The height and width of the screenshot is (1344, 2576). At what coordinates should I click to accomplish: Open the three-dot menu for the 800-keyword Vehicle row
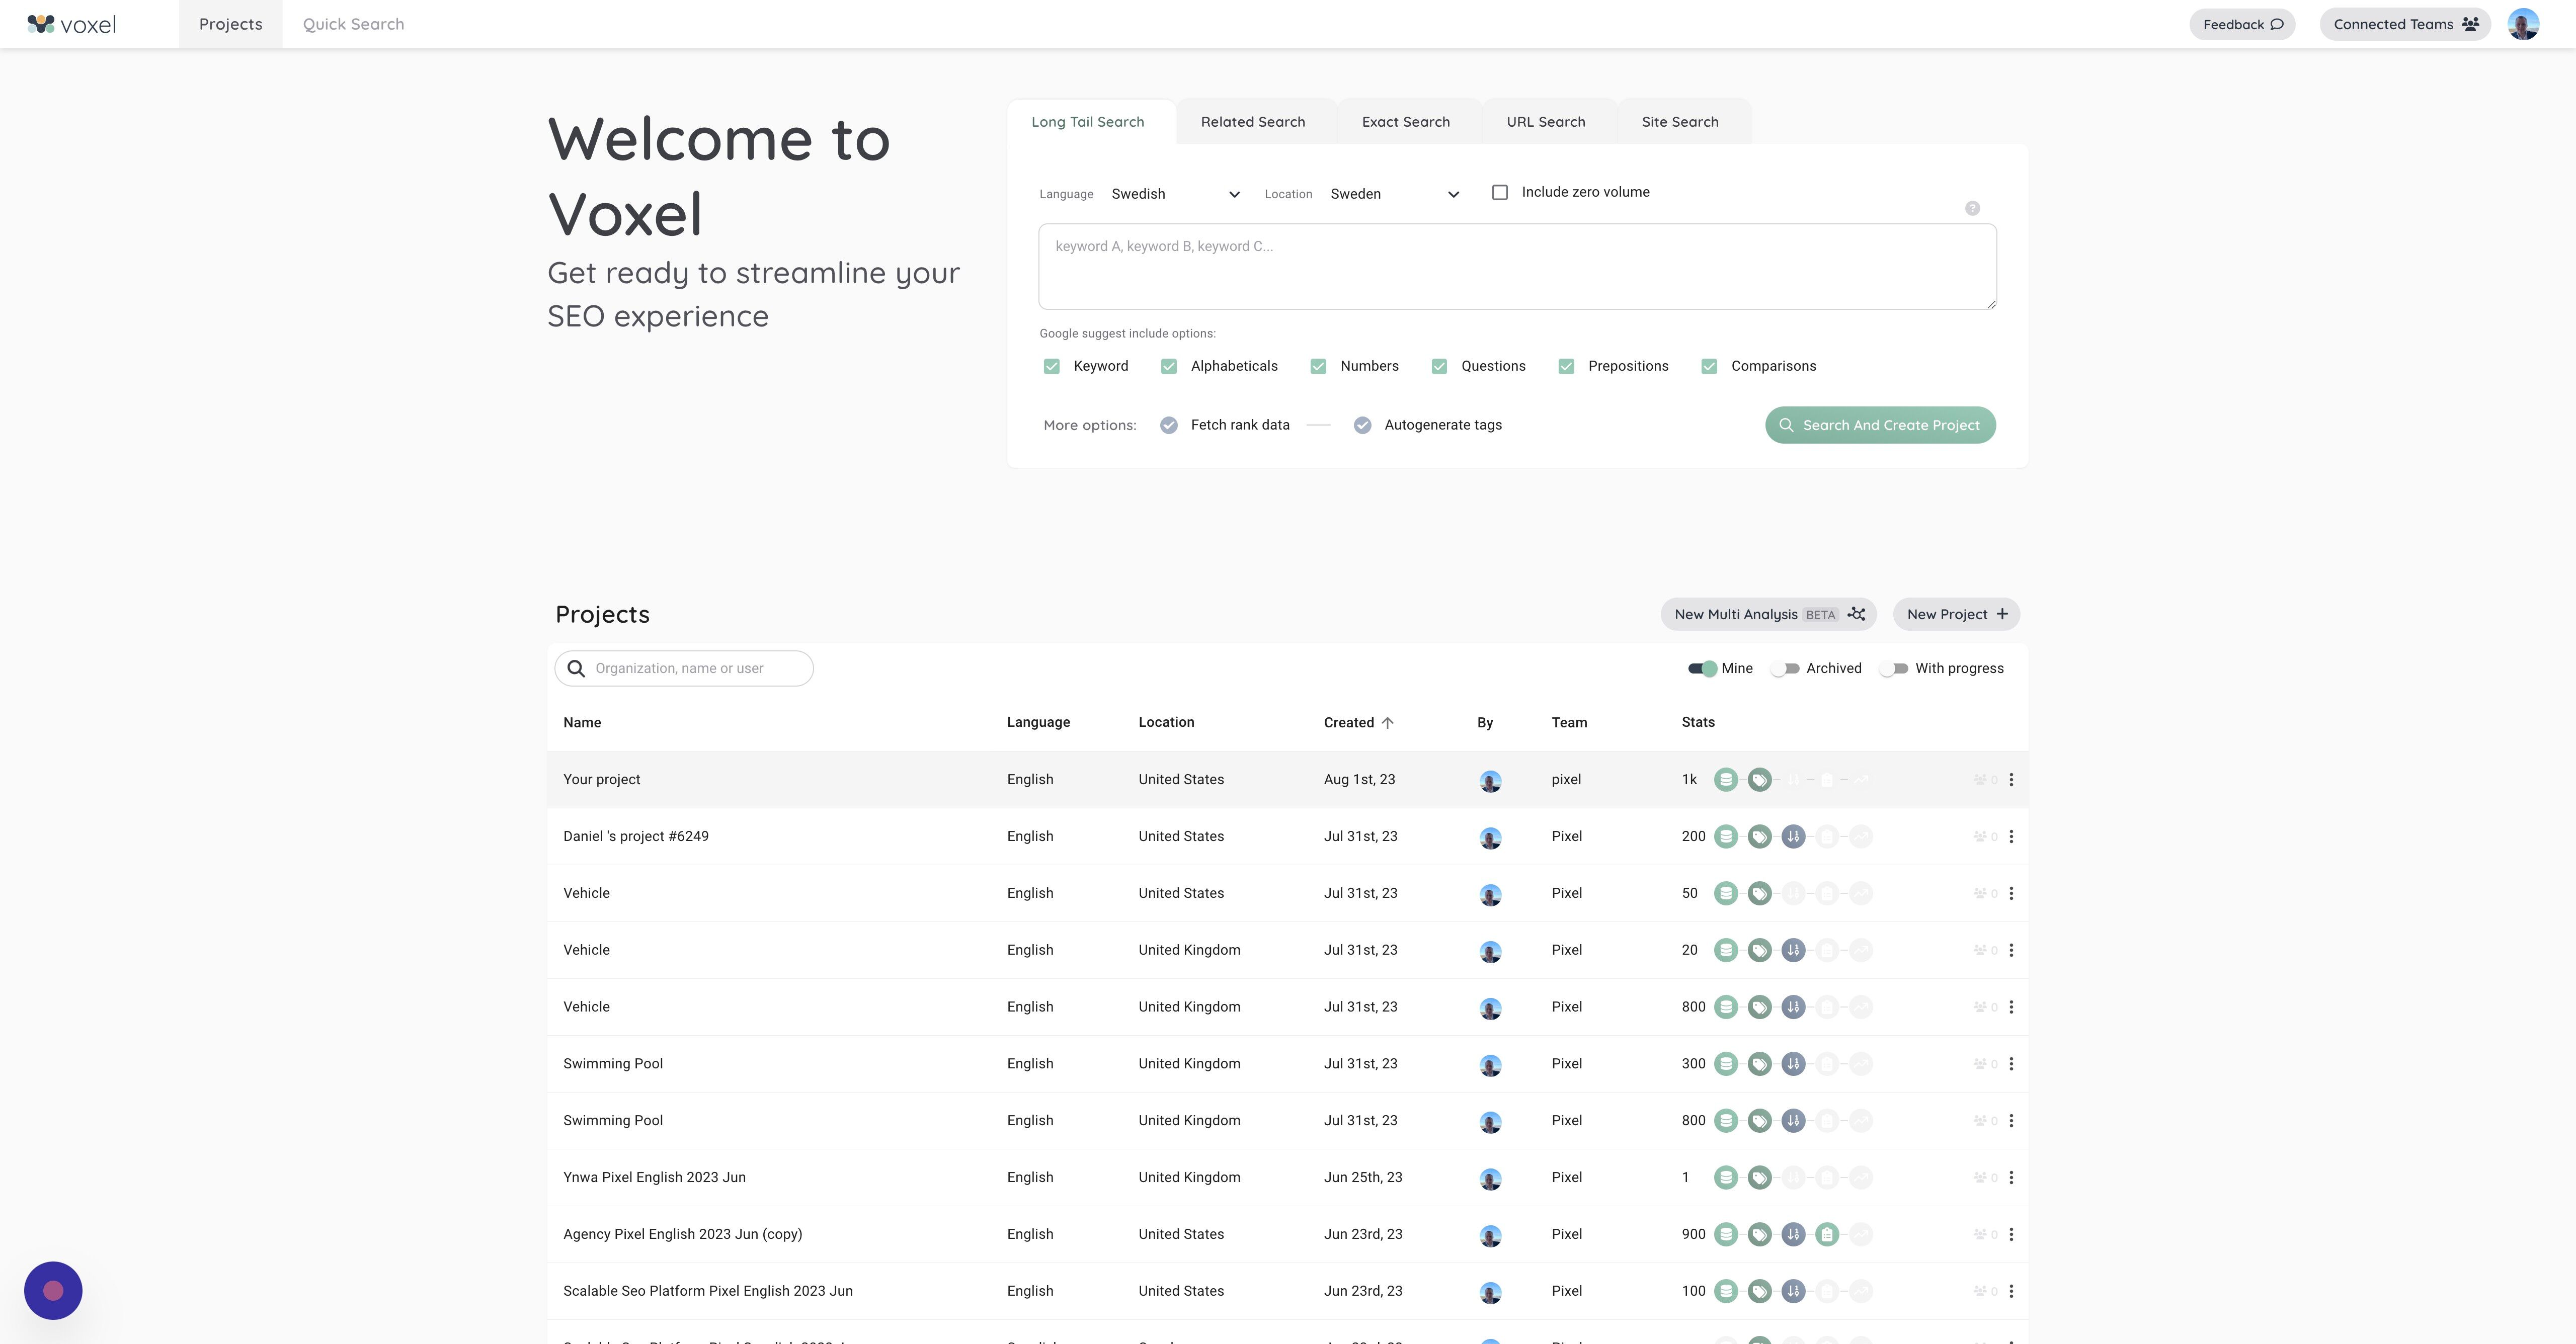click(x=2011, y=1007)
